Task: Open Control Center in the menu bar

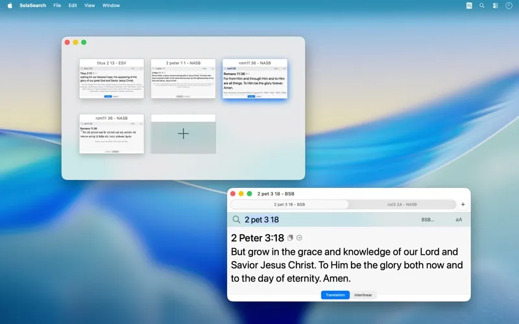Action: click(495, 6)
